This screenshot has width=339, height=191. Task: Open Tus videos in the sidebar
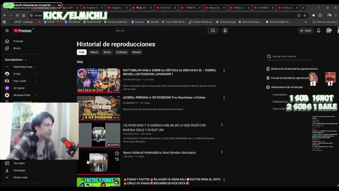tap(19, 163)
